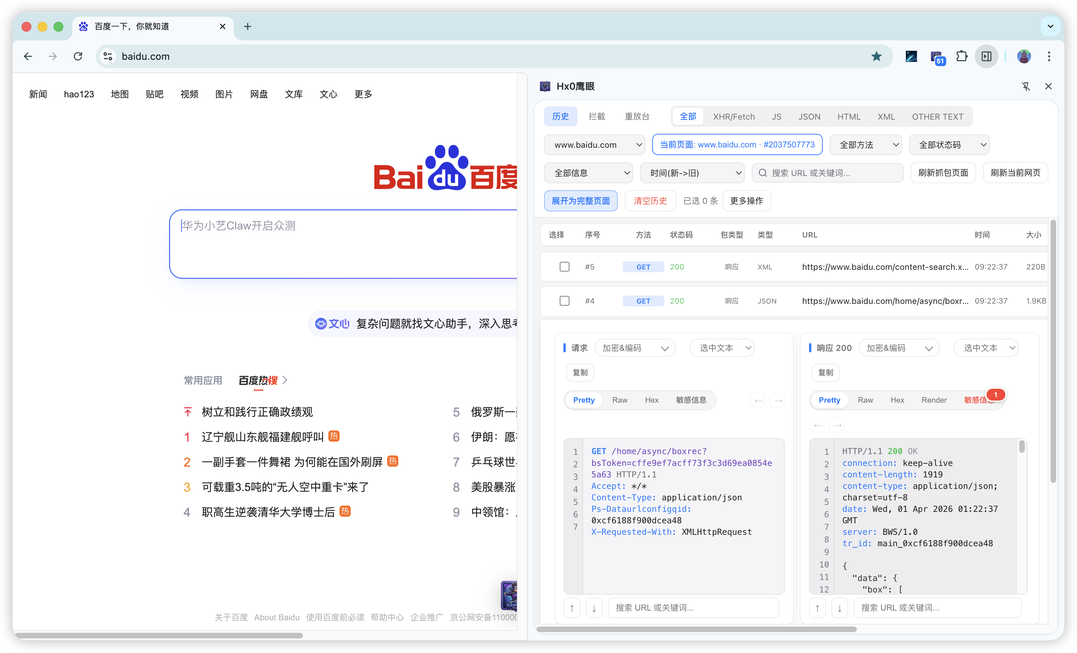Click the 文心 assistant logo
1077x653 pixels.
click(x=332, y=324)
